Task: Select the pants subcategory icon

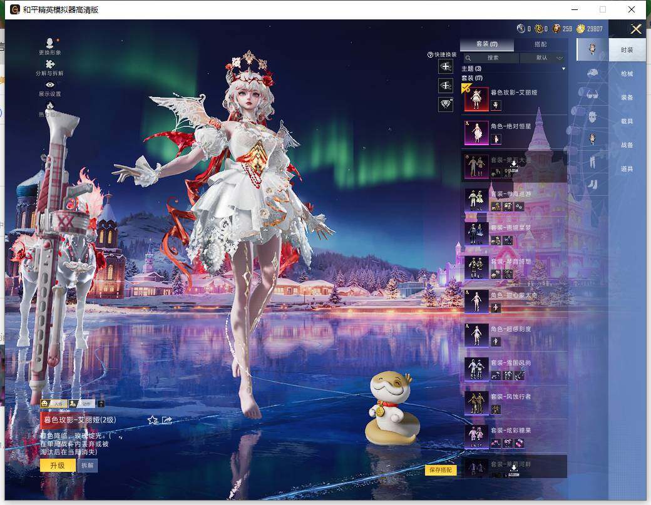Action: click(x=592, y=161)
